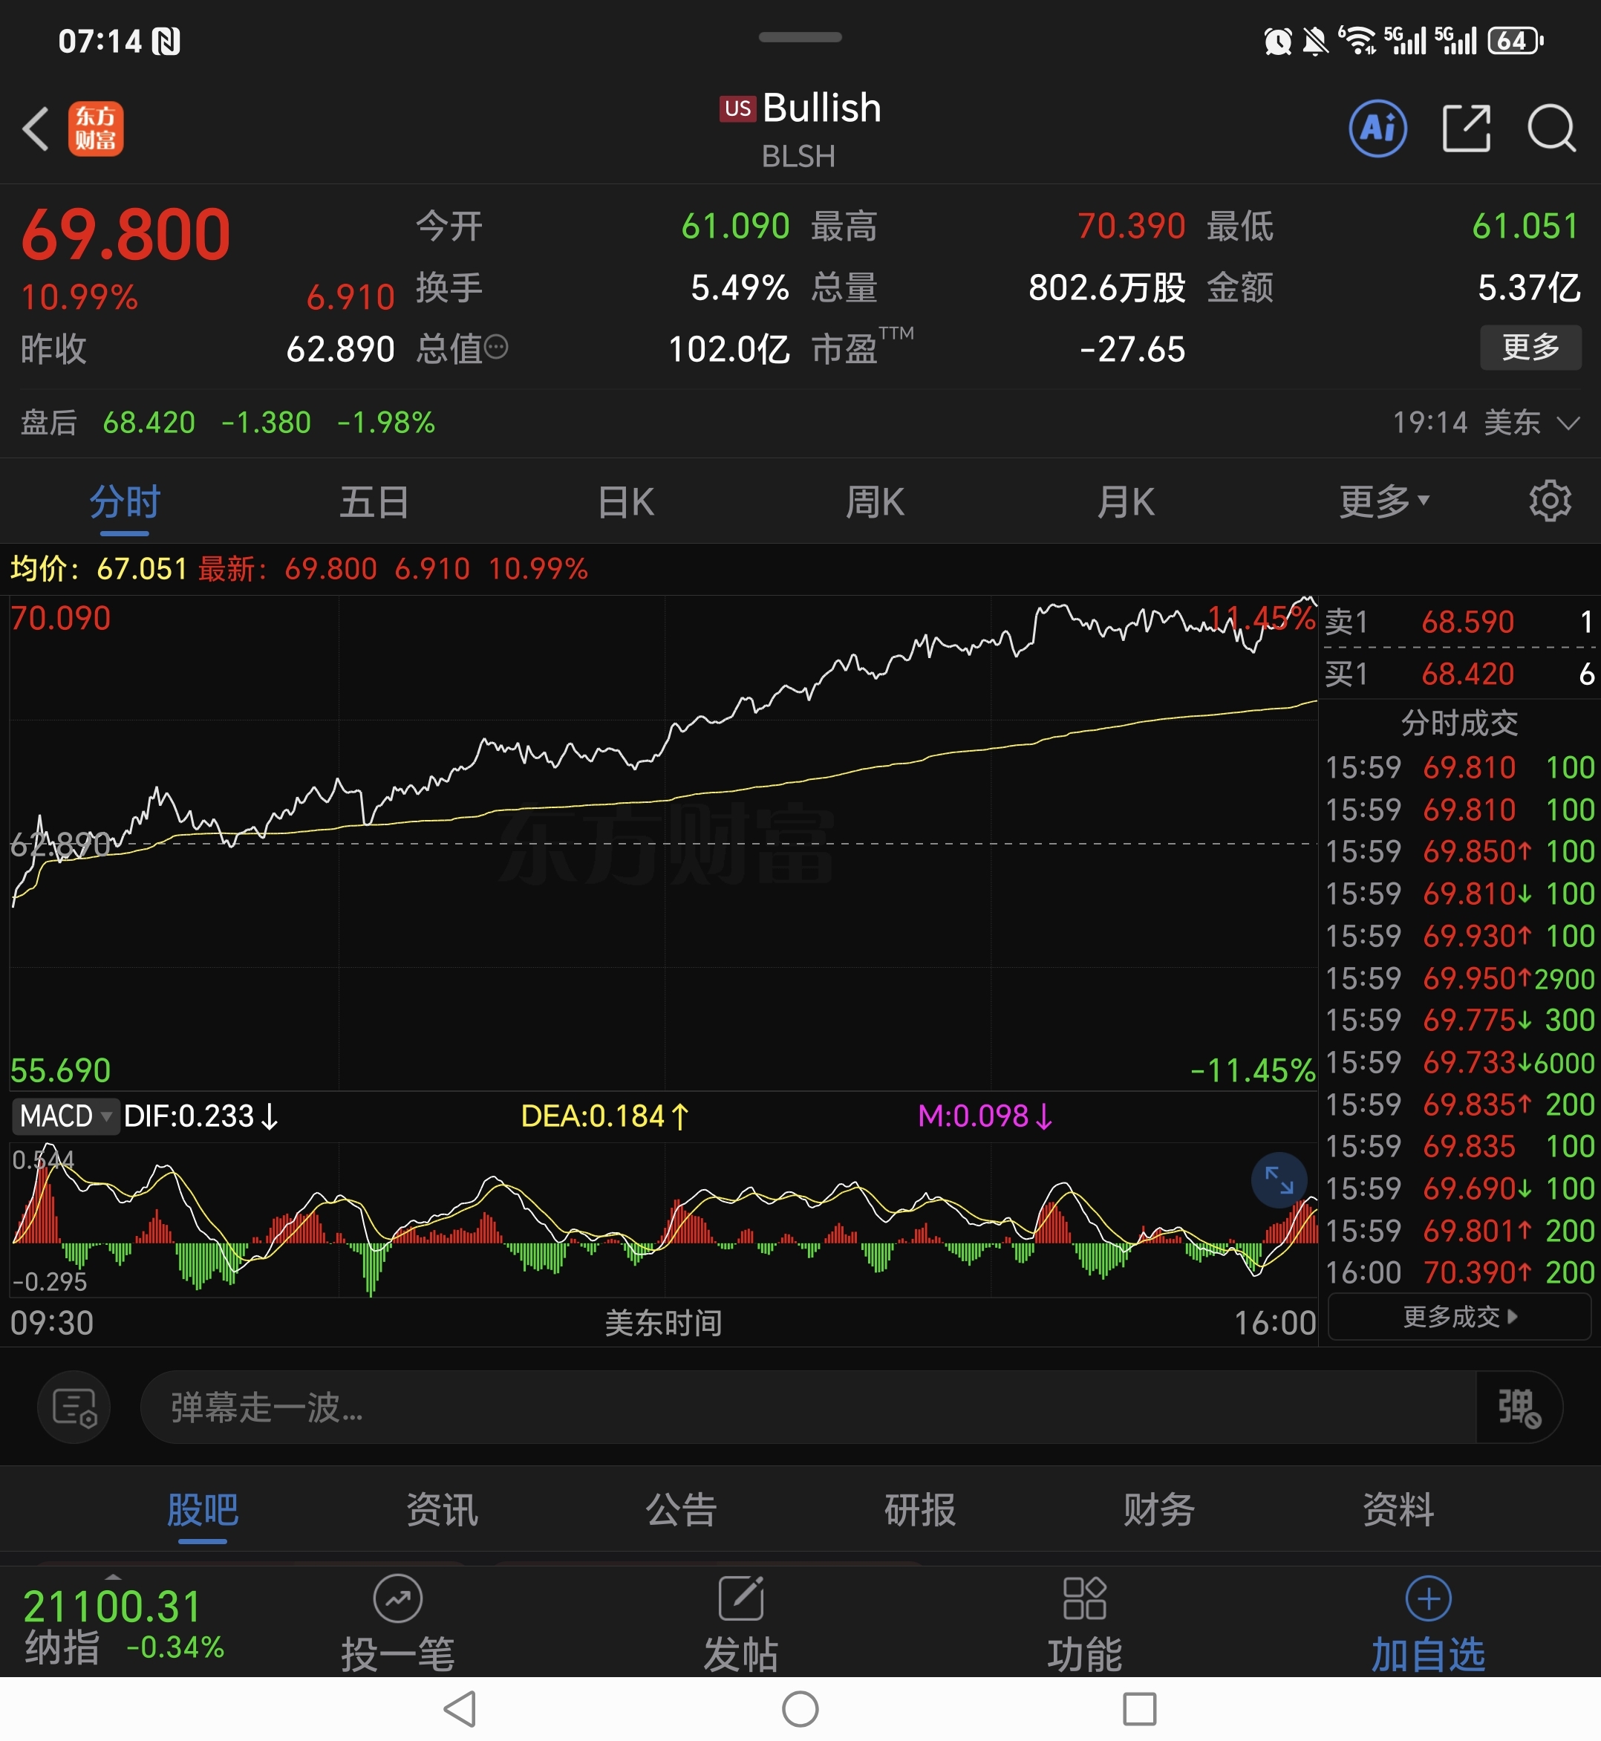This screenshot has width=1601, height=1741.
Task: Open the 东方财富 app logo
Action: [97, 129]
